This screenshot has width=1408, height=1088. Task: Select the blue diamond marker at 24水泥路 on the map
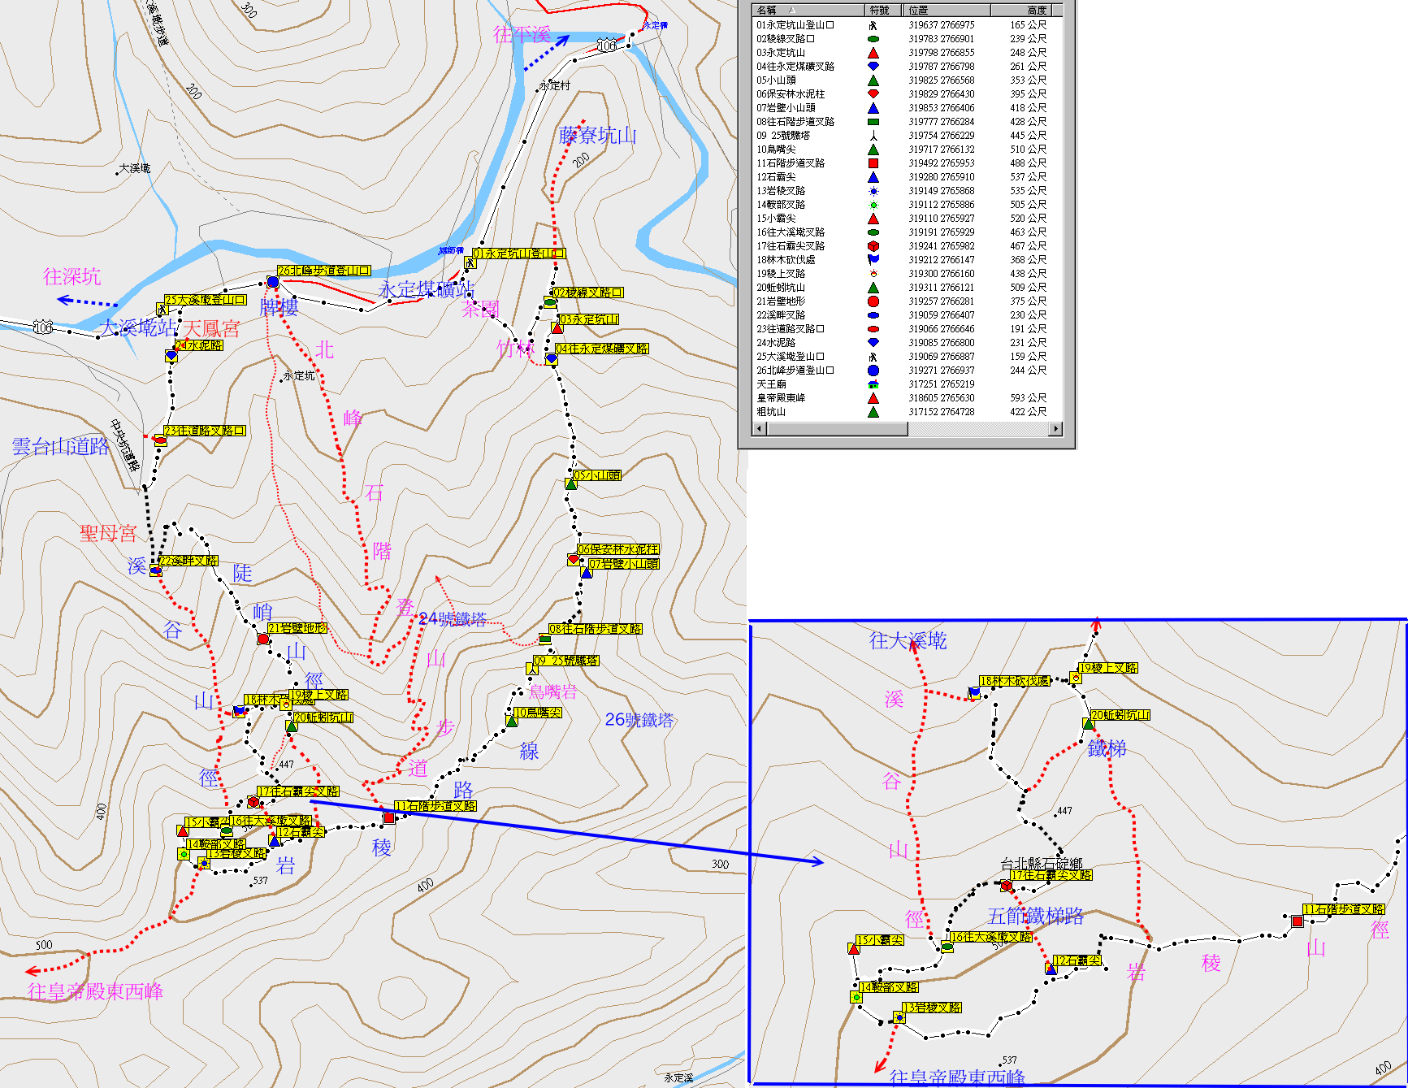pyautogui.click(x=171, y=356)
